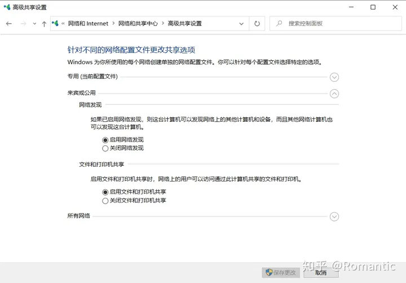This screenshot has height=283, width=406.
Task: Maximize the 高级共享设置 window
Action: point(373,7)
